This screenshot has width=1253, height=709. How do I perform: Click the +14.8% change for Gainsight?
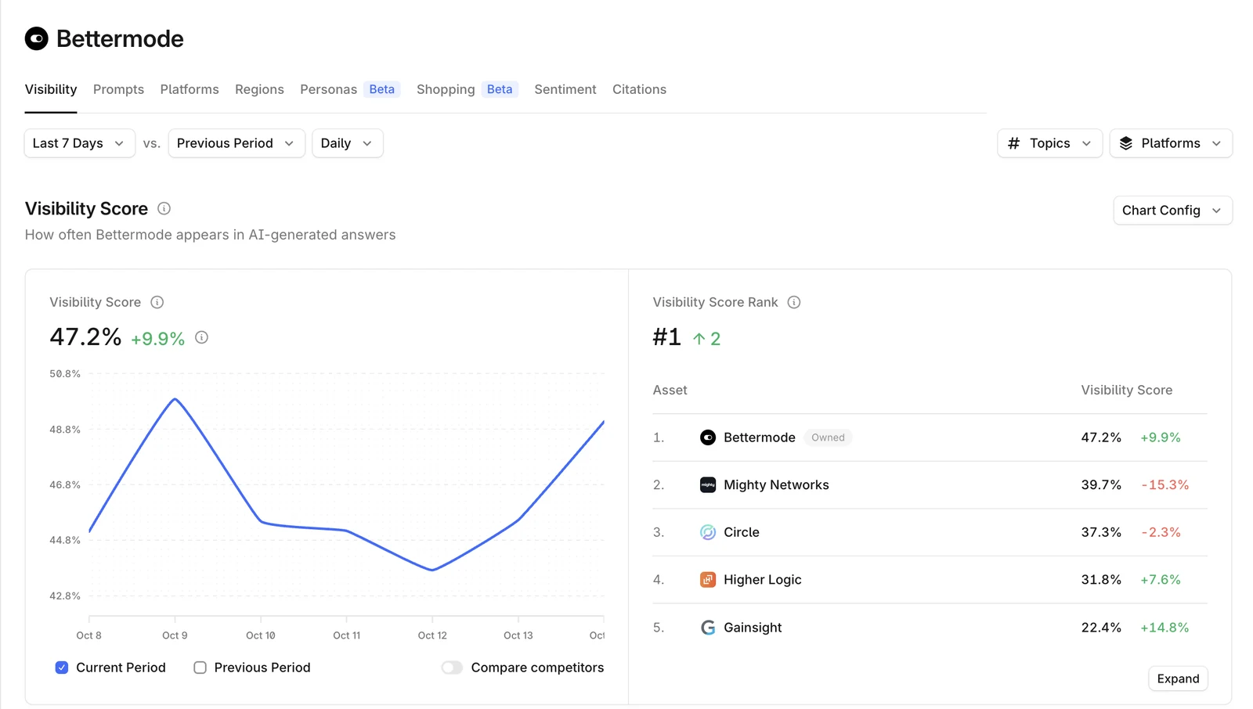(1165, 628)
